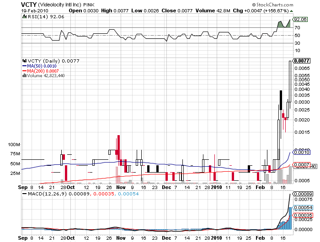Image resolution: width=320 pixels, height=242 pixels.
Task: Click the red 0.00035 value in MACD legend
Action: pos(104,194)
